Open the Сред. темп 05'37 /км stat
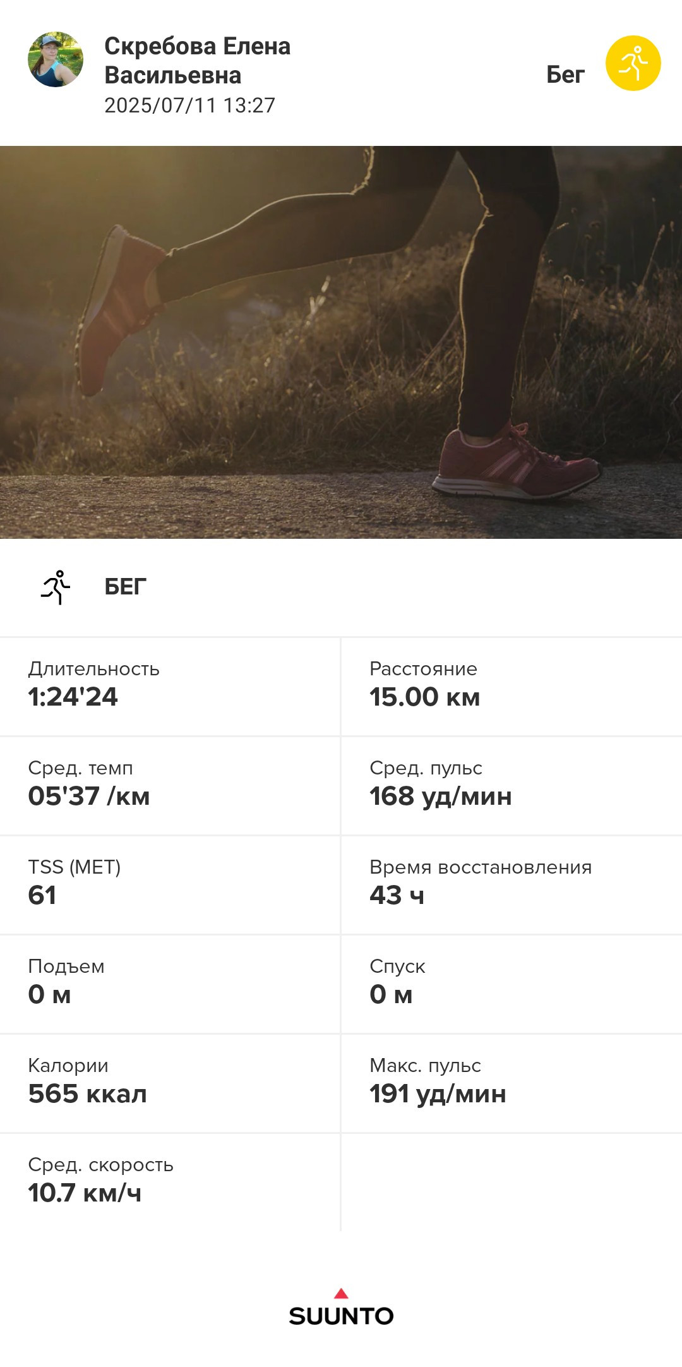The height and width of the screenshot is (1367, 682). [170, 786]
